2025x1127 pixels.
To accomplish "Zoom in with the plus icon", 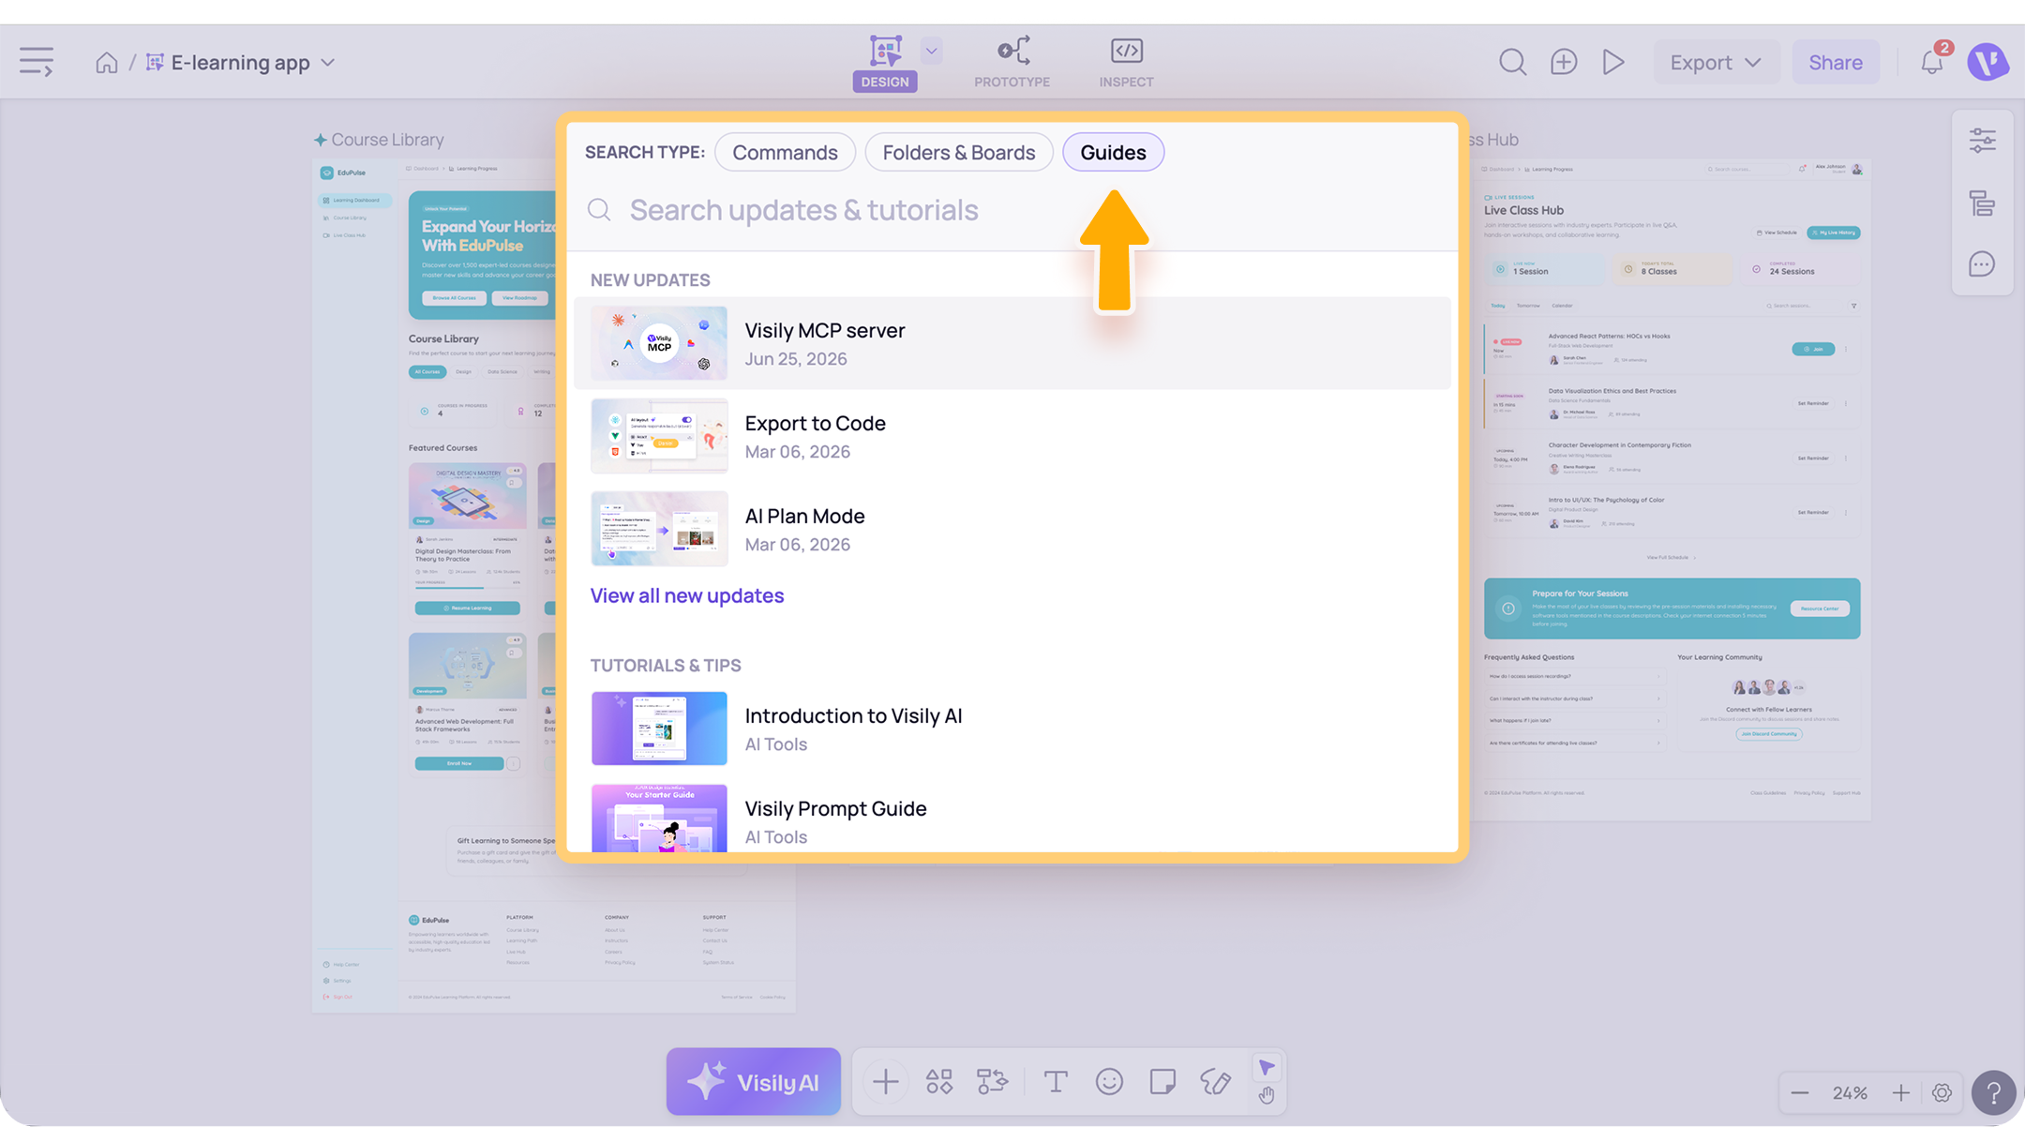I will [1900, 1093].
